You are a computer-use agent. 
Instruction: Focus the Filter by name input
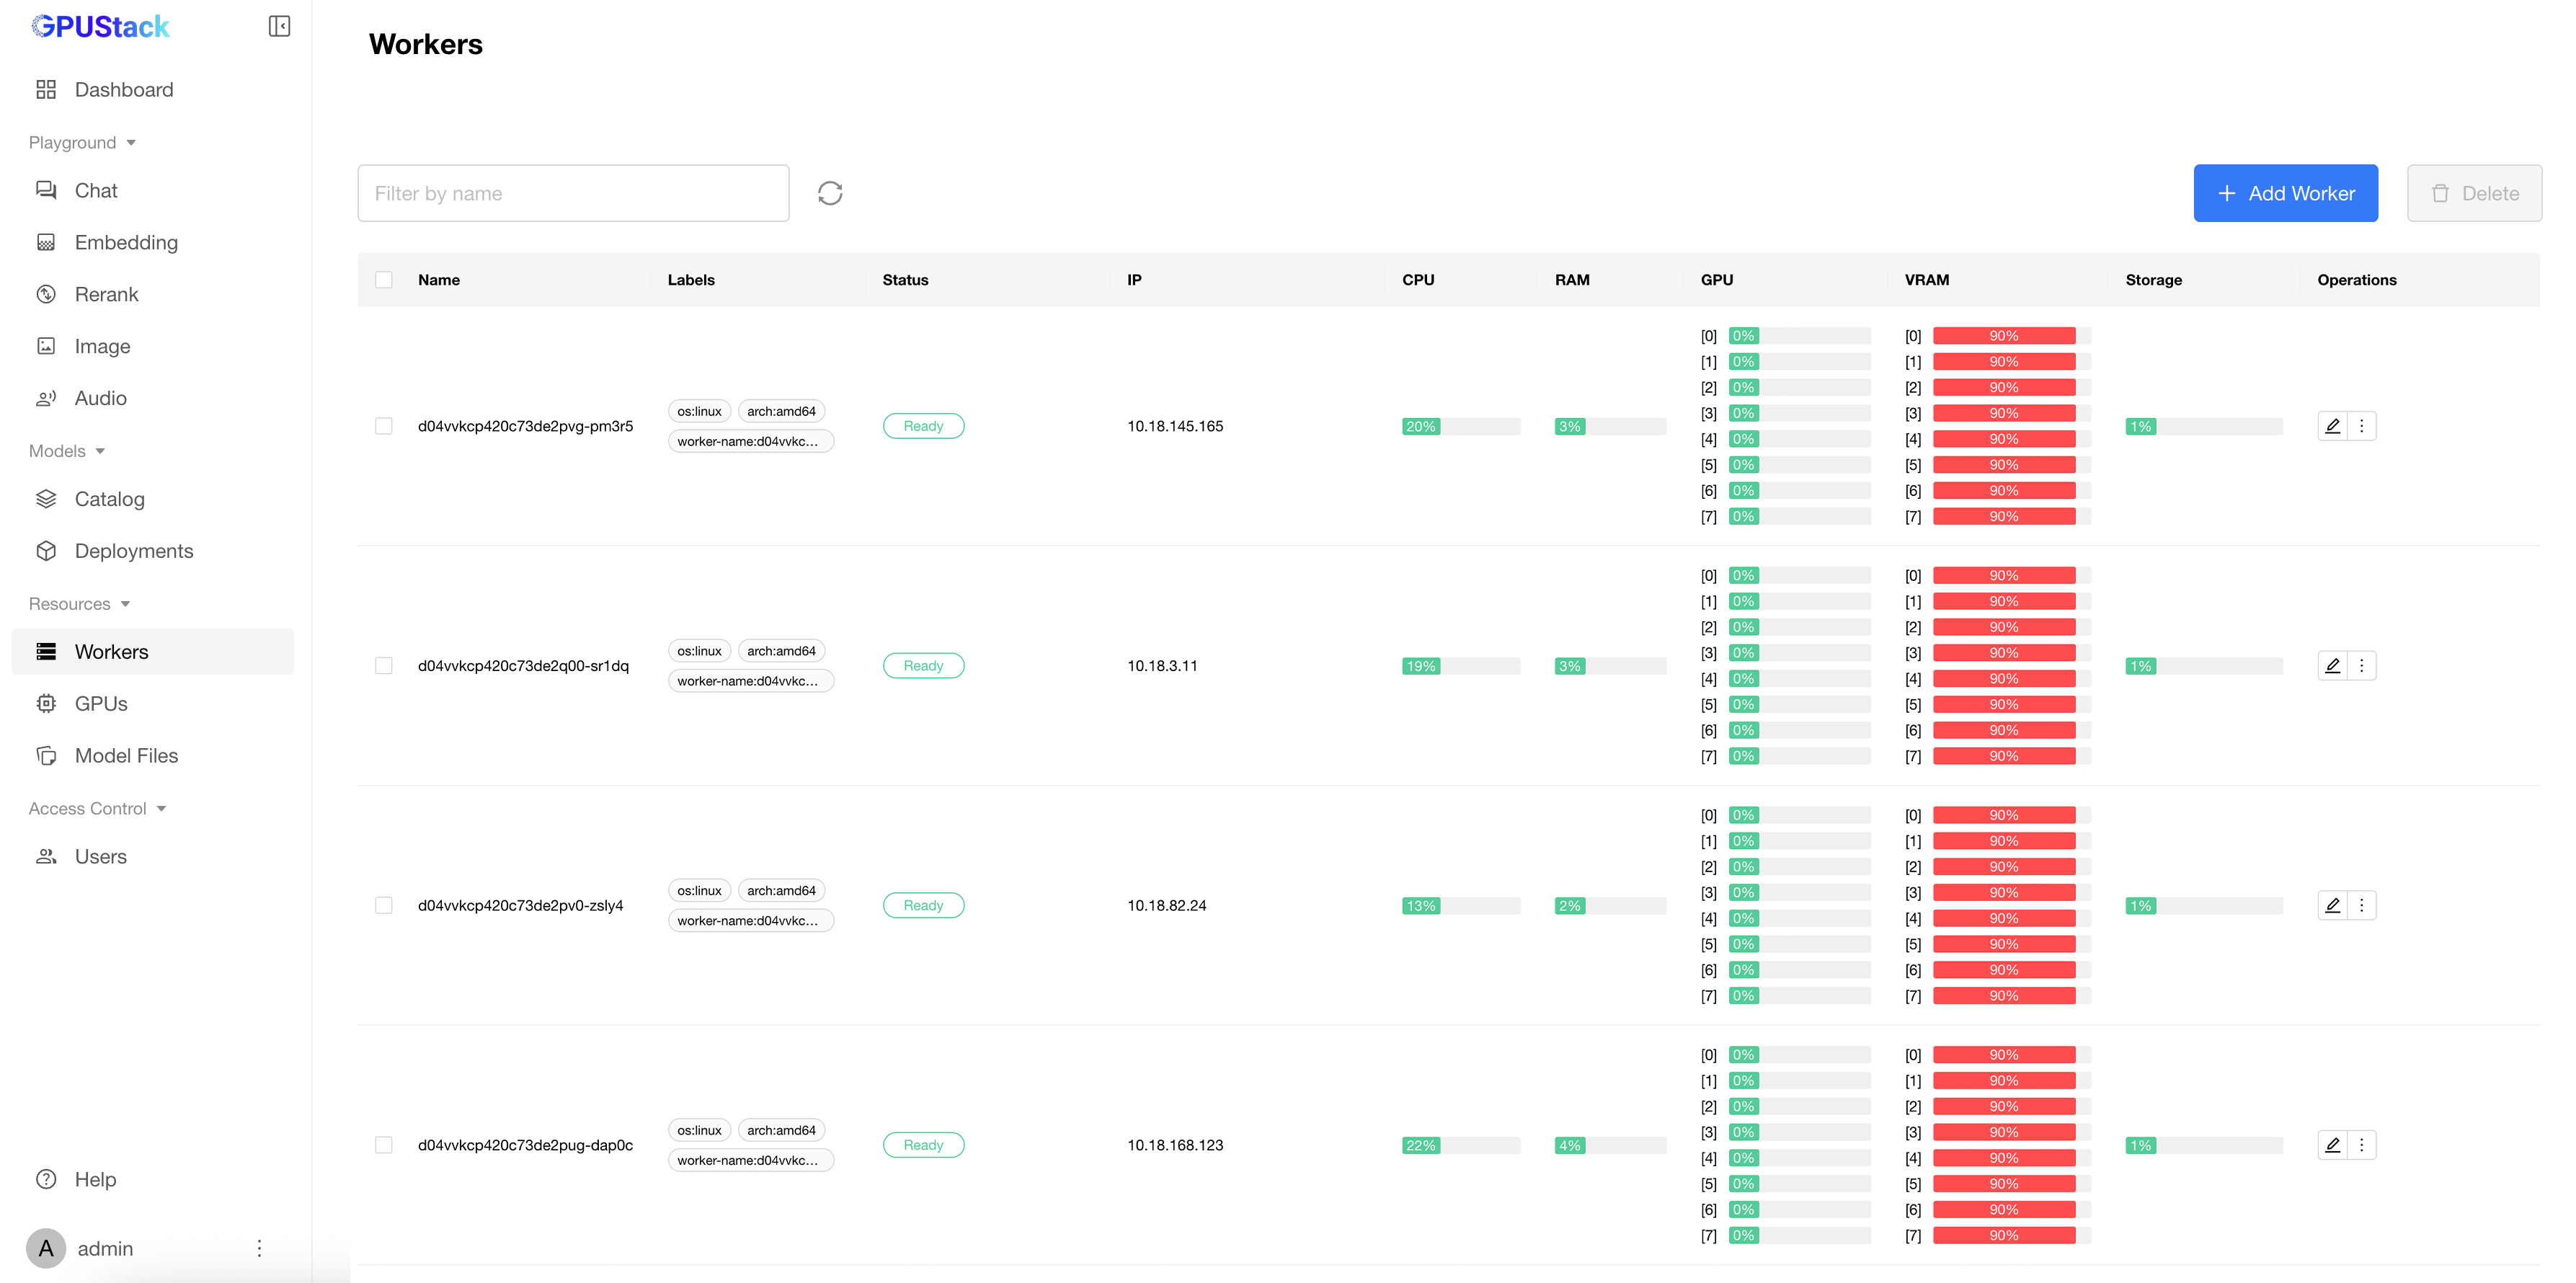[x=573, y=193]
